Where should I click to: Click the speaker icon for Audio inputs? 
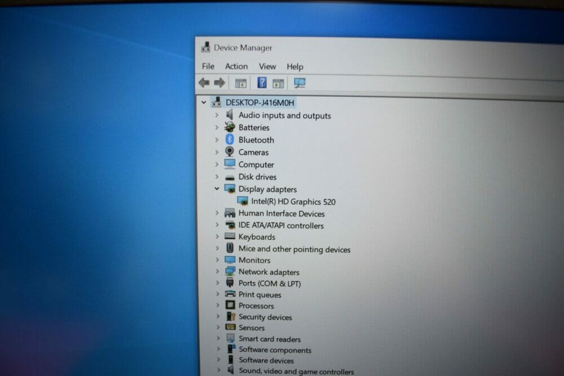[230, 114]
